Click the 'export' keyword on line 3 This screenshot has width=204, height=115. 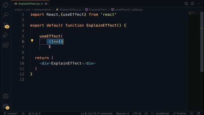(x=37, y=25)
